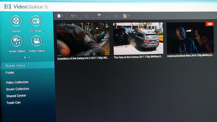Open Trash Can in sidebar
Image resolution: width=217 pixels, height=122 pixels.
click(x=13, y=103)
